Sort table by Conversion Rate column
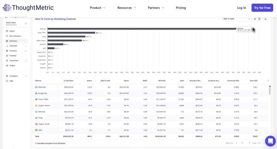Viewport: 277px width, 149px height. tap(233, 81)
